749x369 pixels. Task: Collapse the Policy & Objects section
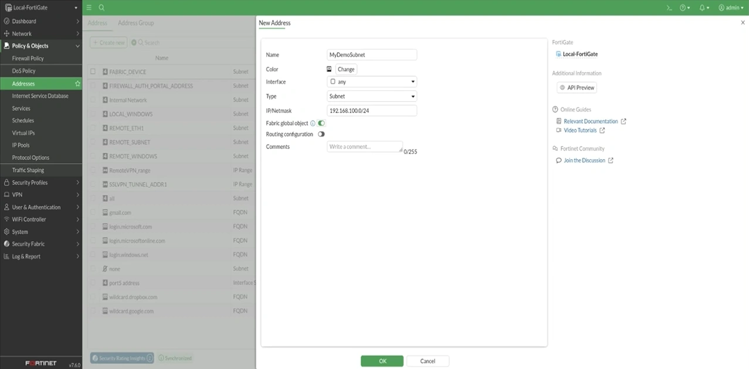tap(77, 46)
